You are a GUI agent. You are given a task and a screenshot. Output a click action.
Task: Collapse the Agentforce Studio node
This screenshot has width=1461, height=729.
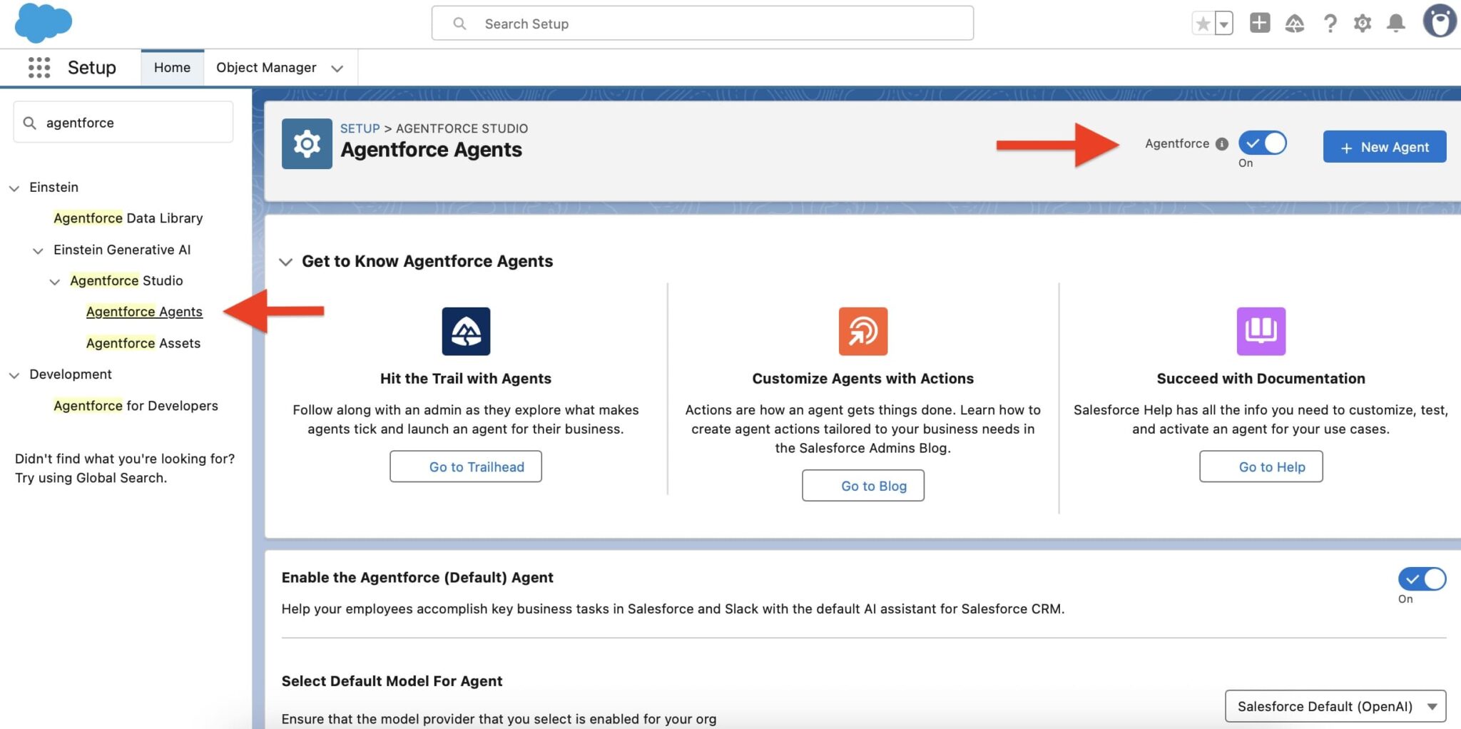click(56, 281)
